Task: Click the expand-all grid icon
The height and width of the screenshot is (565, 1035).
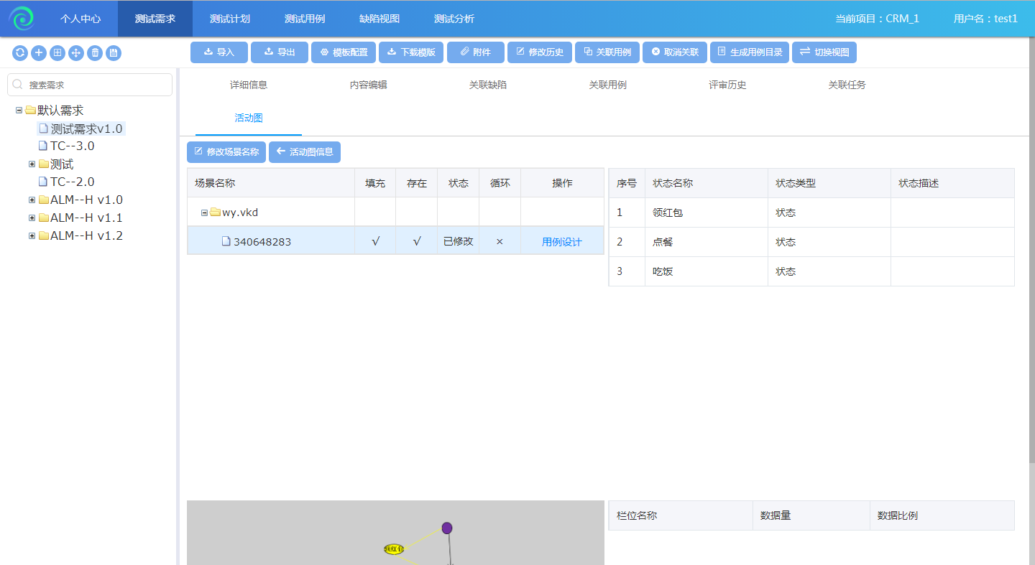Action: click(x=57, y=52)
